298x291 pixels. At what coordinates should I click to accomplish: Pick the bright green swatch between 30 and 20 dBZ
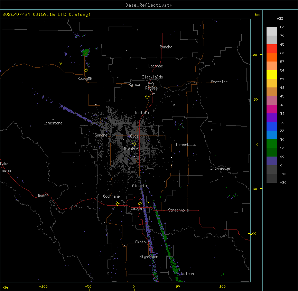(272, 144)
